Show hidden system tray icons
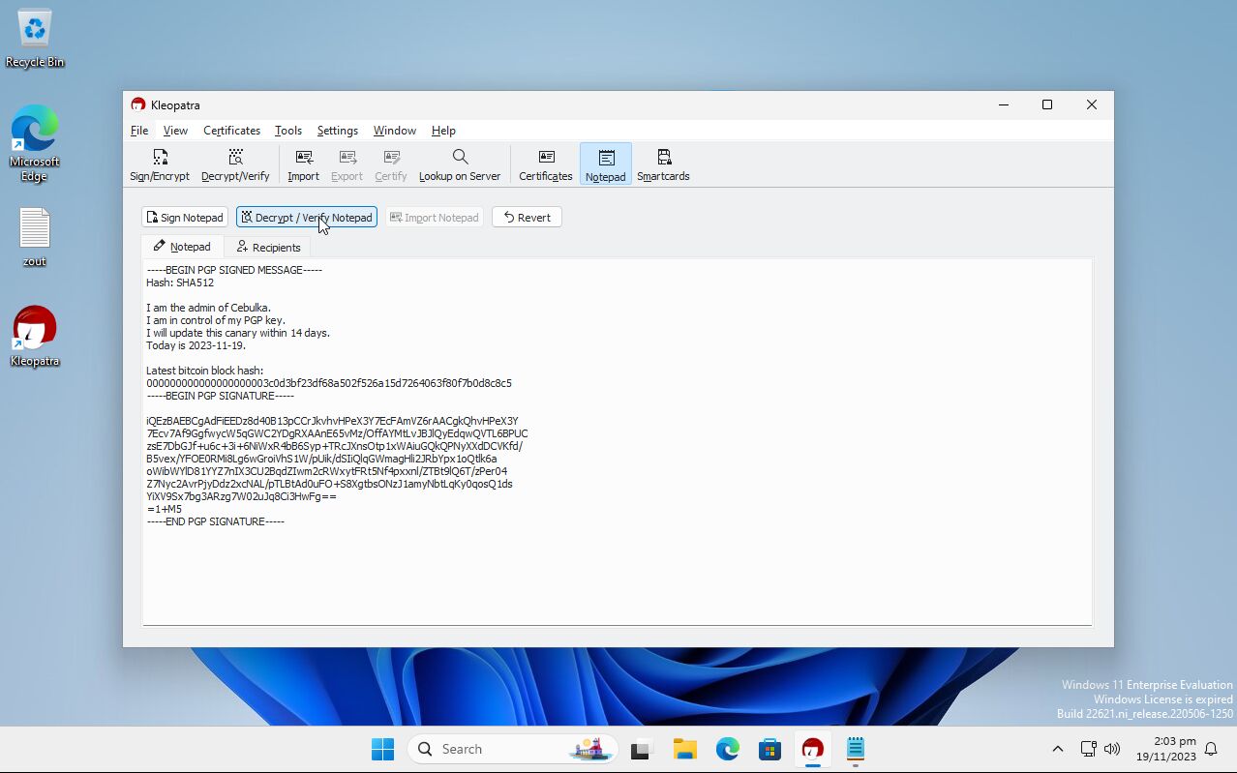Image resolution: width=1237 pixels, height=773 pixels. click(1057, 749)
